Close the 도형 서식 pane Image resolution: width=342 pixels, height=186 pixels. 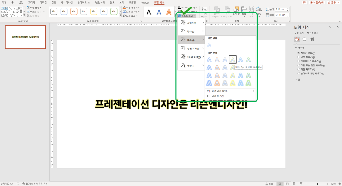click(x=338, y=27)
